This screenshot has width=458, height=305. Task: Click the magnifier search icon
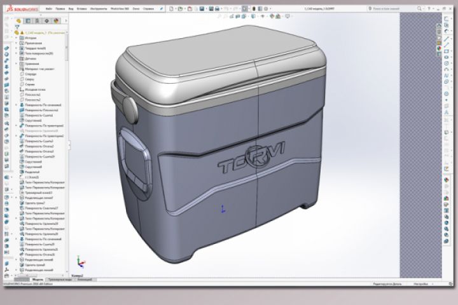tap(419, 9)
